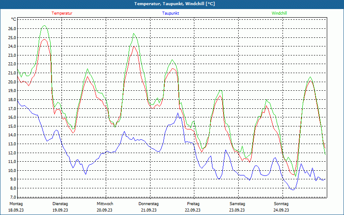Click the green Windchill legend label
This screenshot has width=344, height=215.
tap(279, 13)
